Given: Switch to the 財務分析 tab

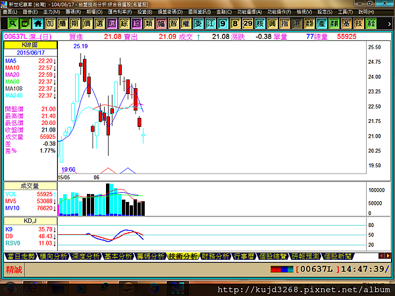Looking at the screenshot, I should point(216,257).
